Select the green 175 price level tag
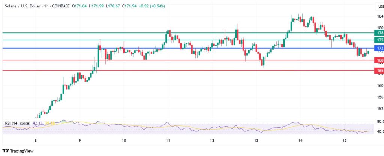 point(379,40)
